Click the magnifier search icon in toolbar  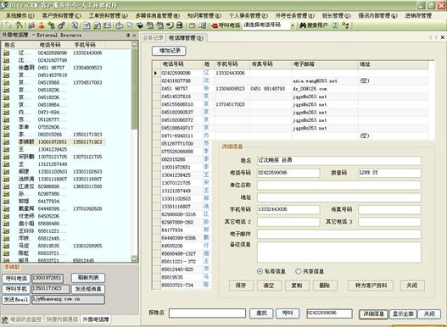(x=75, y=25)
